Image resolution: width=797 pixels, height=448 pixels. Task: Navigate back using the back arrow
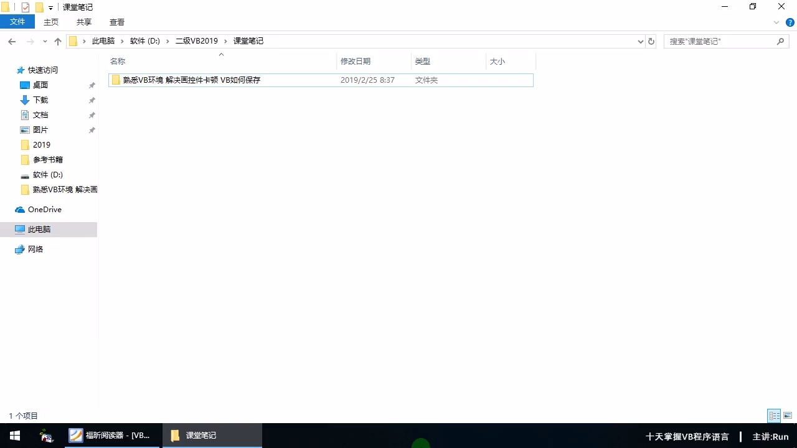[x=12, y=41]
